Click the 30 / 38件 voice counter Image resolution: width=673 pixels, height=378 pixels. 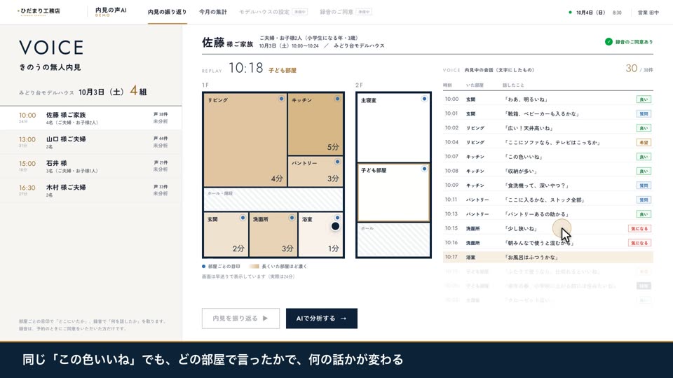pyautogui.click(x=639, y=69)
